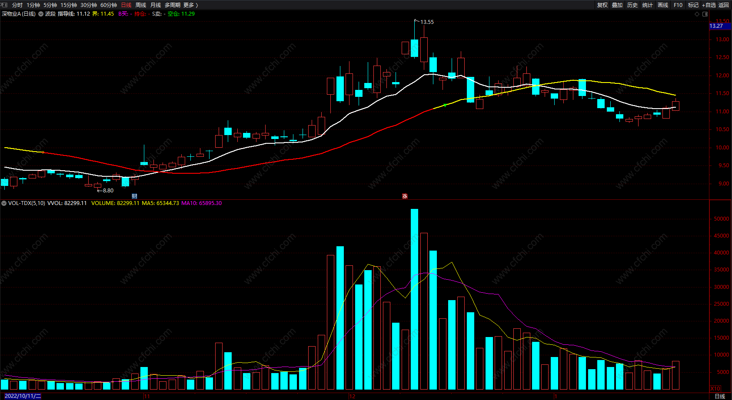Click the 8.80 low price label

108,191
